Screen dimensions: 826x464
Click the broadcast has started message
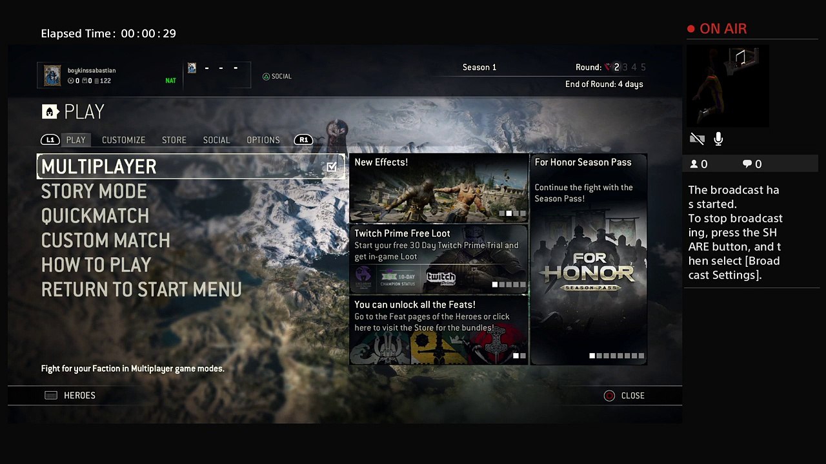pos(736,233)
